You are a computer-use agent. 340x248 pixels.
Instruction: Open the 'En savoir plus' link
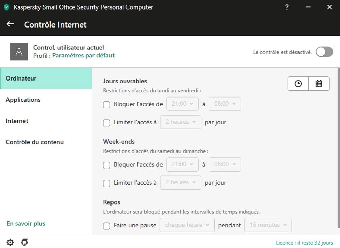point(26,224)
